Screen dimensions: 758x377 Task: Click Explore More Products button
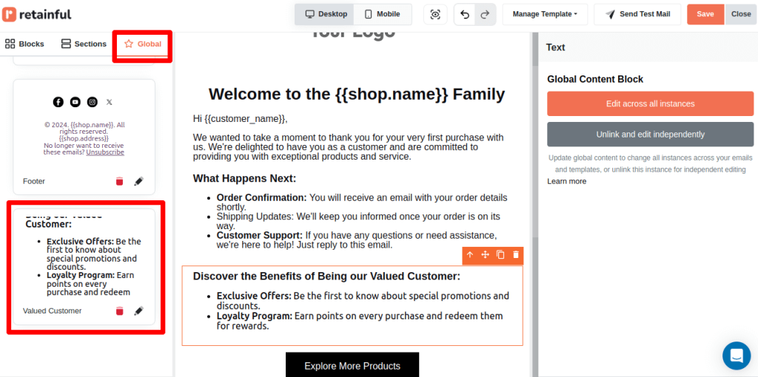point(352,365)
